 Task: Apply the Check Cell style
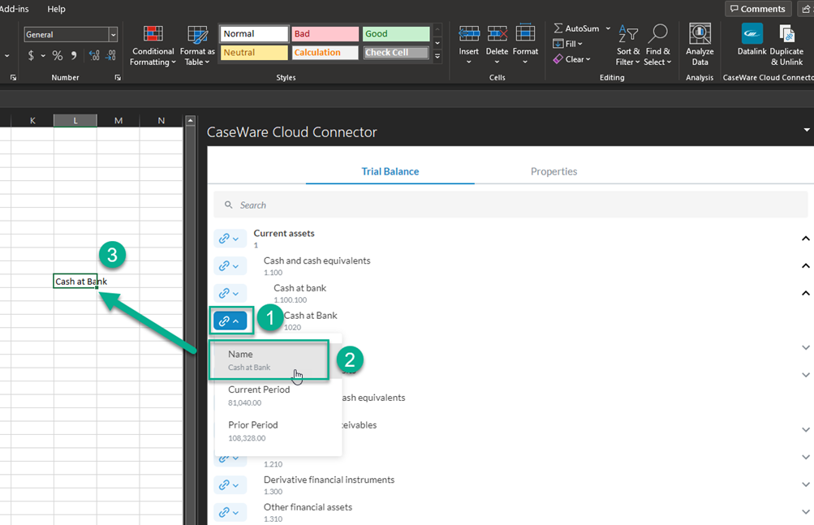pos(396,53)
